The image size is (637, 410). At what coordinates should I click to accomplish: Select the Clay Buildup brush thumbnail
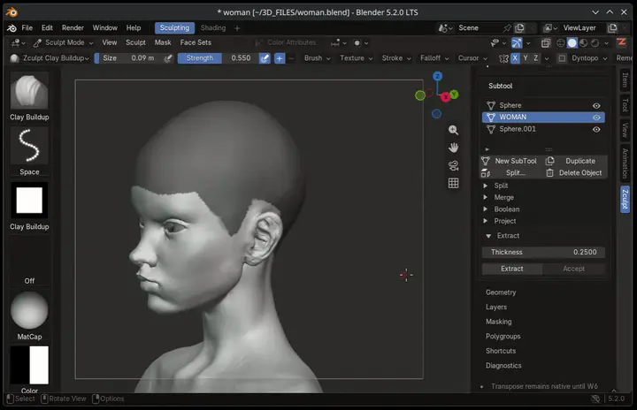tap(29, 92)
